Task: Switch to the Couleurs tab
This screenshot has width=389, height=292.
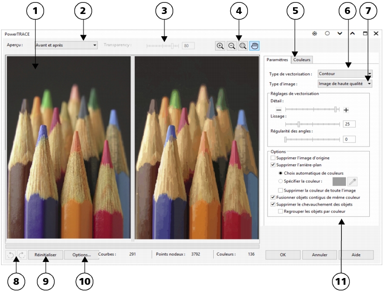Action: click(x=302, y=60)
